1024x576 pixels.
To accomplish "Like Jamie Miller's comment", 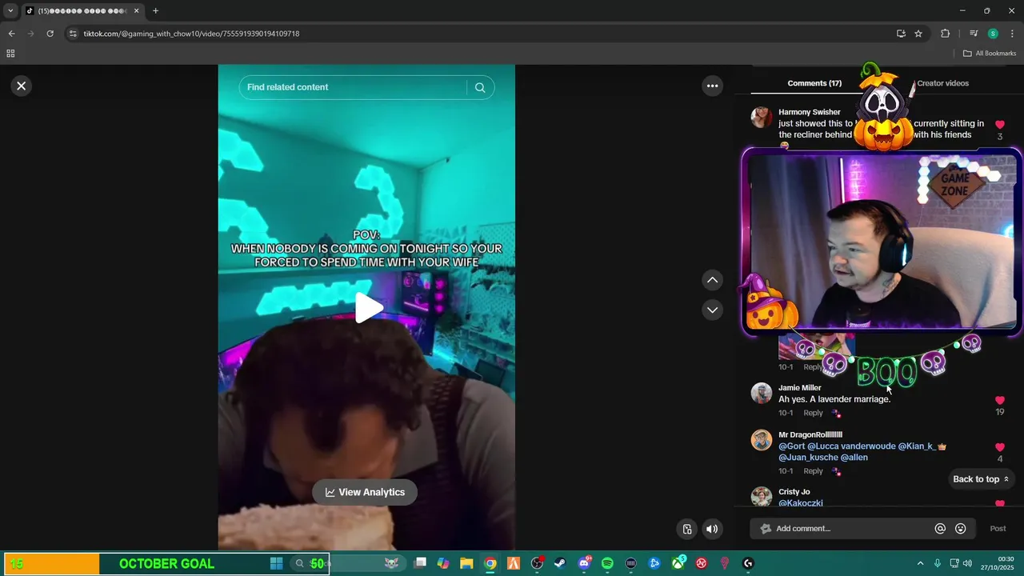I will point(1000,400).
